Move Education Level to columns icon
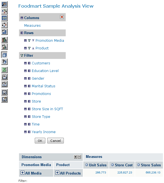The image size is (164, 183). (x=25, y=71)
